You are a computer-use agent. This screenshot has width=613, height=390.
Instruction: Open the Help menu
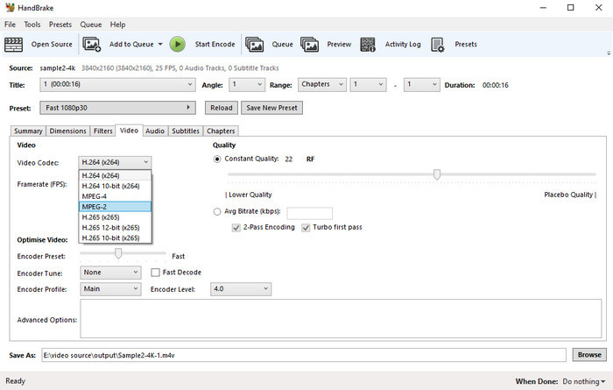[117, 25]
